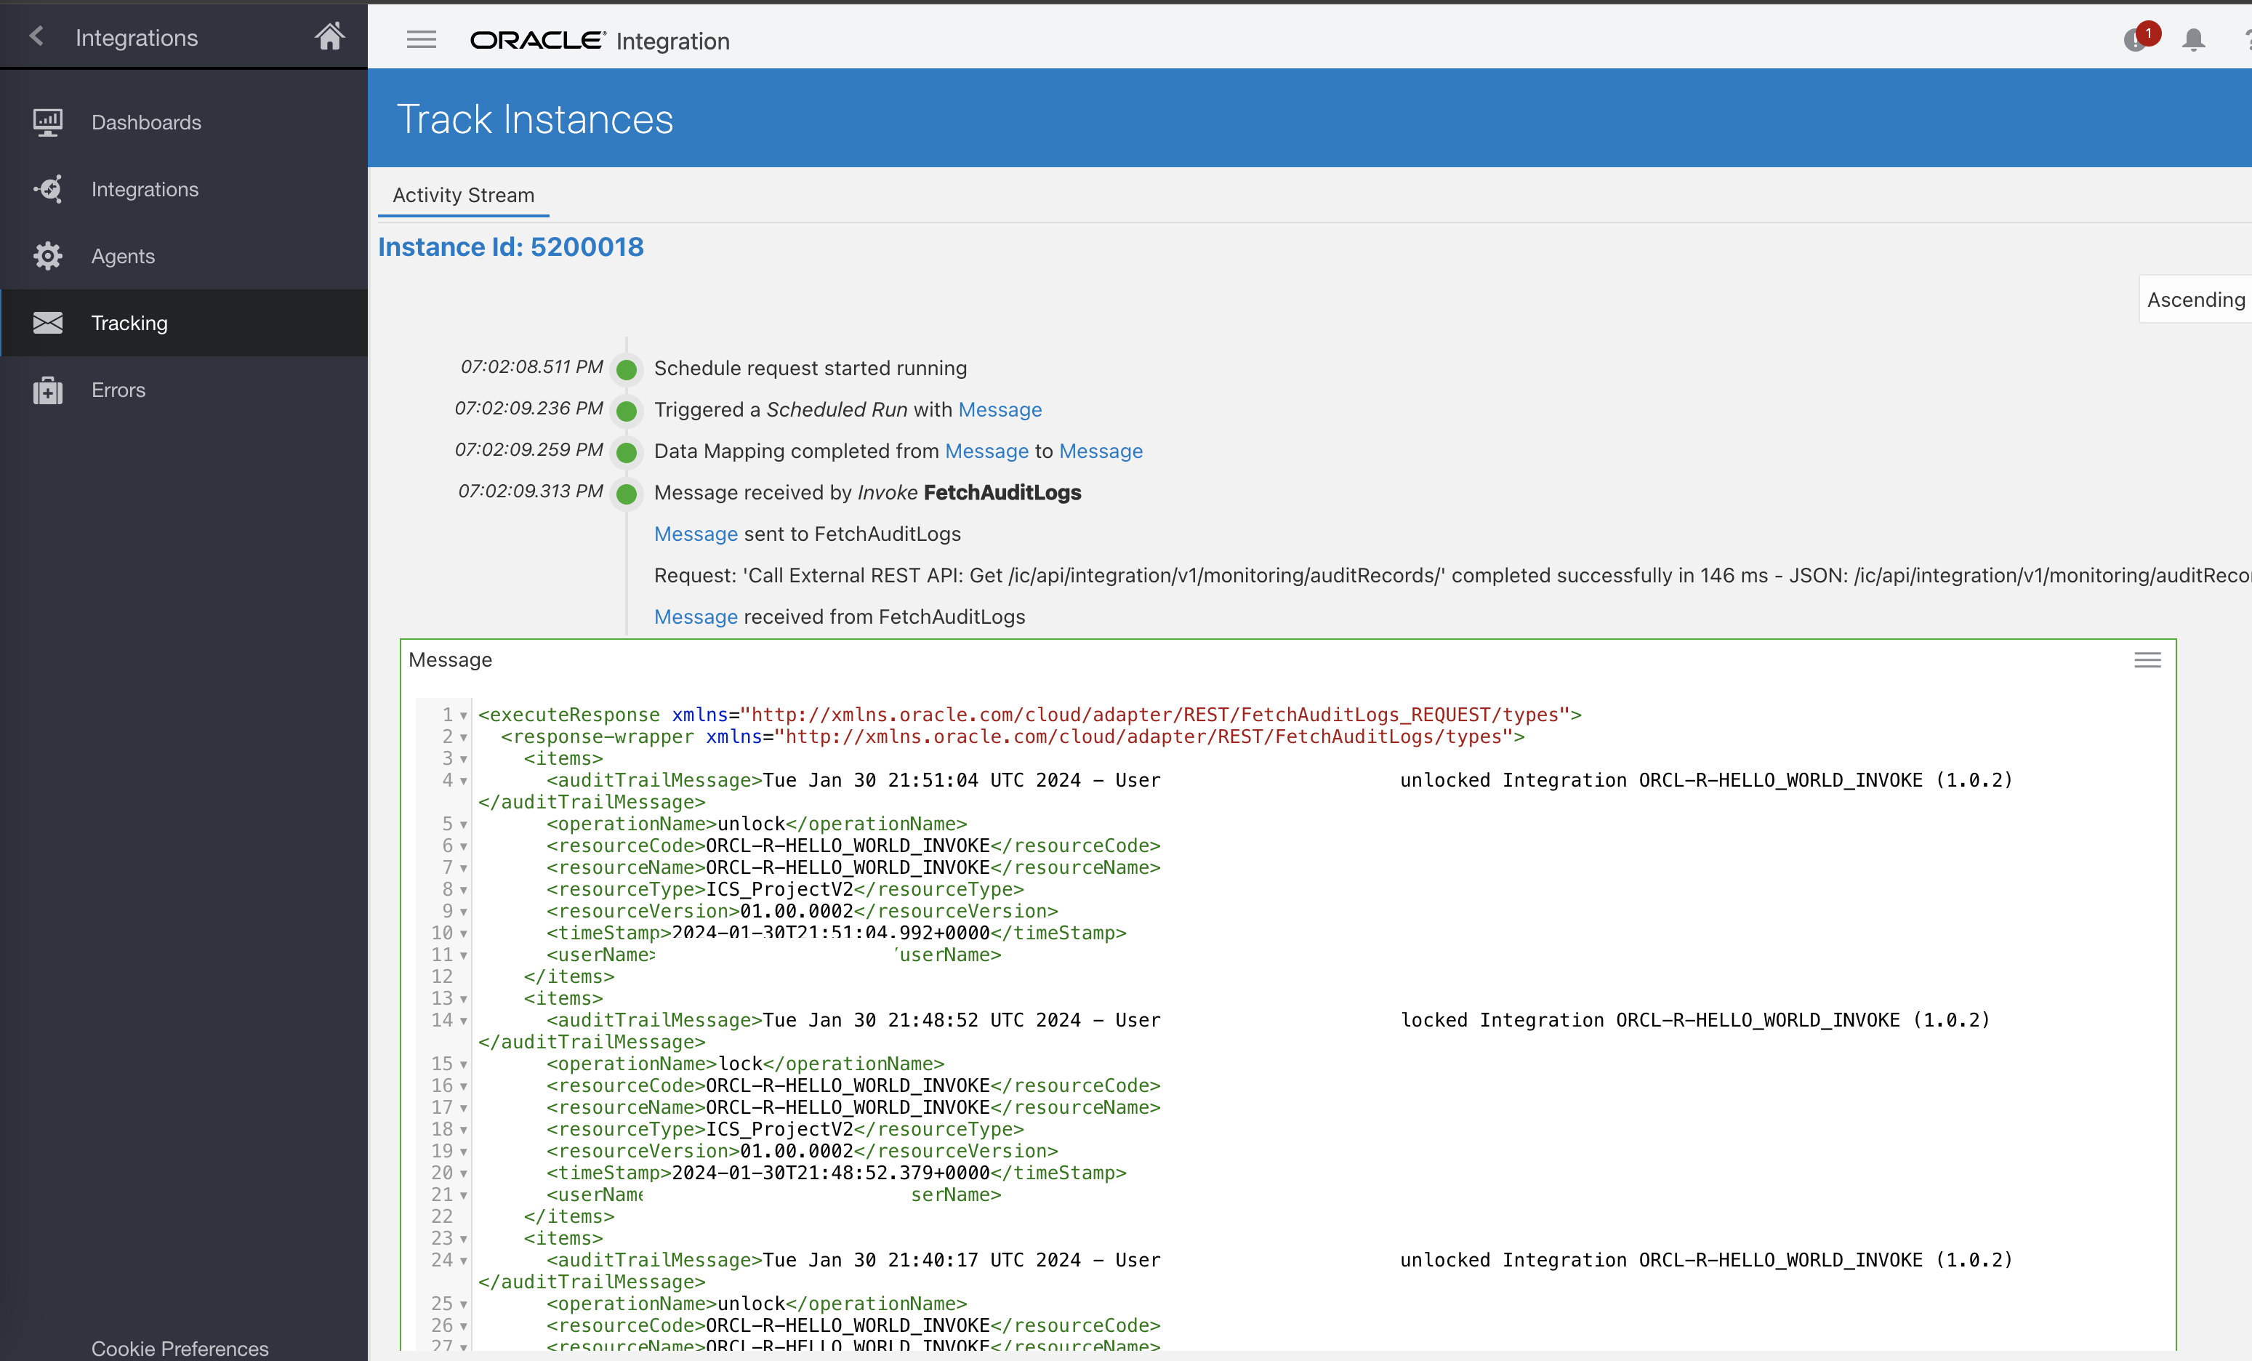Open the notifications bell icon
The image size is (2252, 1361).
(x=2194, y=40)
